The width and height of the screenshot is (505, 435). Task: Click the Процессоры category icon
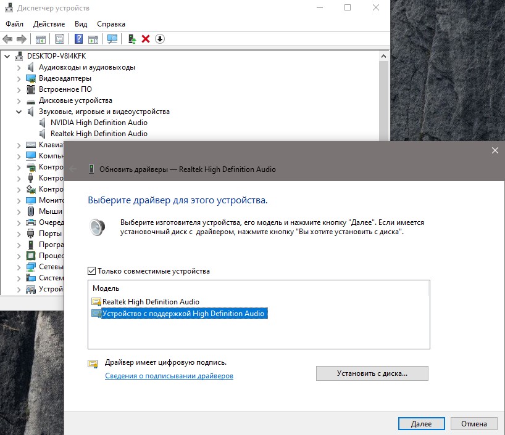pos(31,256)
